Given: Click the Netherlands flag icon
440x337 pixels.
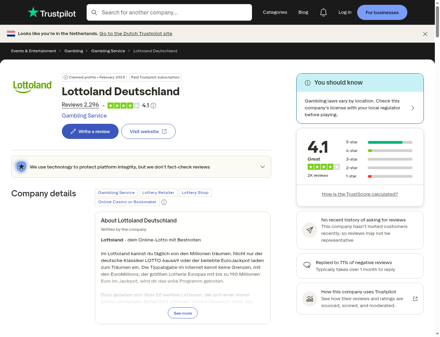Looking at the screenshot, I should 11,34.
